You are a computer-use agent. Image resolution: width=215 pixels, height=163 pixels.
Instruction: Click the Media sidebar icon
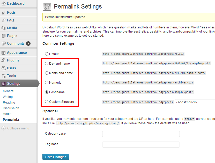pyautogui.click(x=4, y=28)
